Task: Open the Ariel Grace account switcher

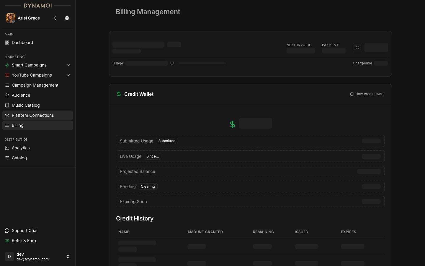Action: (x=55, y=18)
